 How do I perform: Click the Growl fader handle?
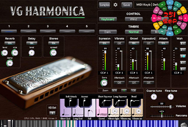tap(133, 61)
